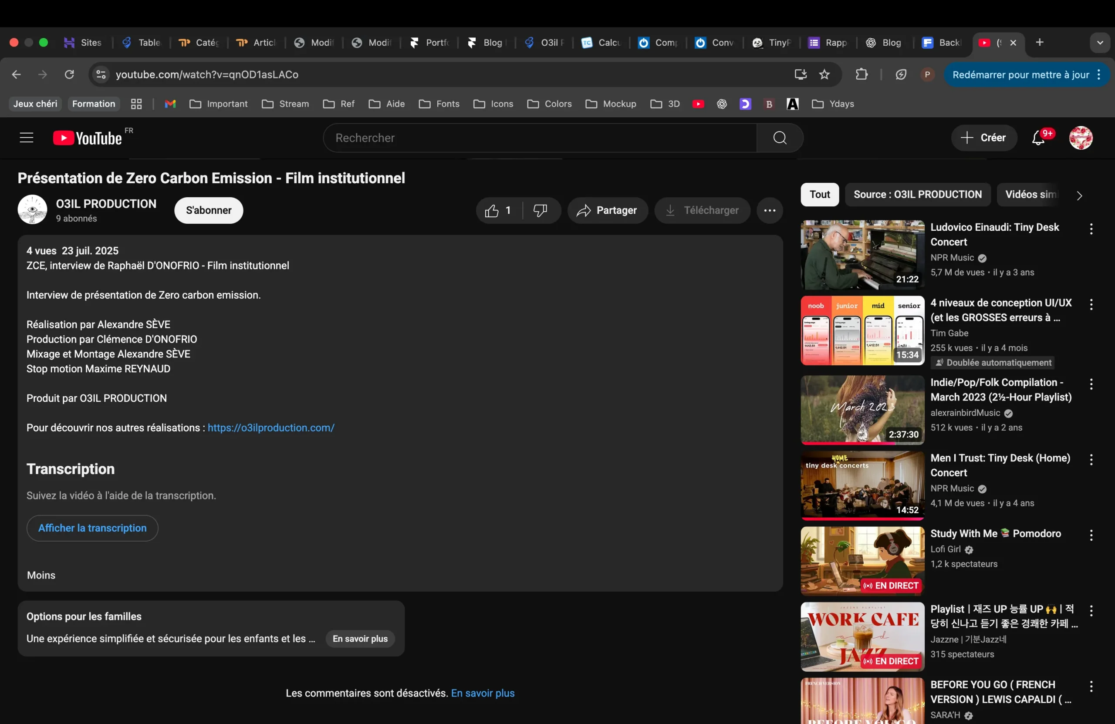Open the YouTube hamburger menu

pos(26,137)
